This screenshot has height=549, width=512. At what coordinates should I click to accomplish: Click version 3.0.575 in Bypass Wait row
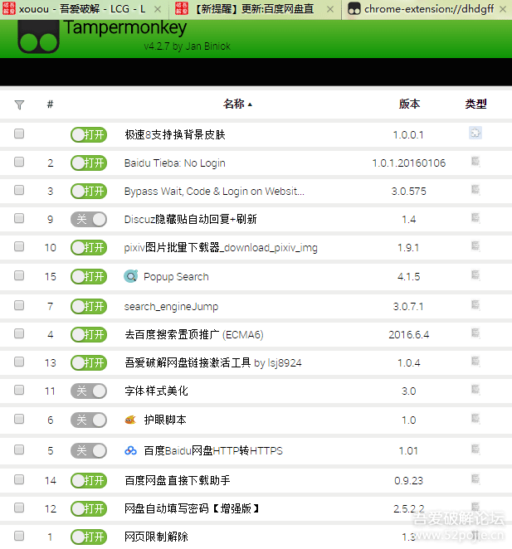408,192
